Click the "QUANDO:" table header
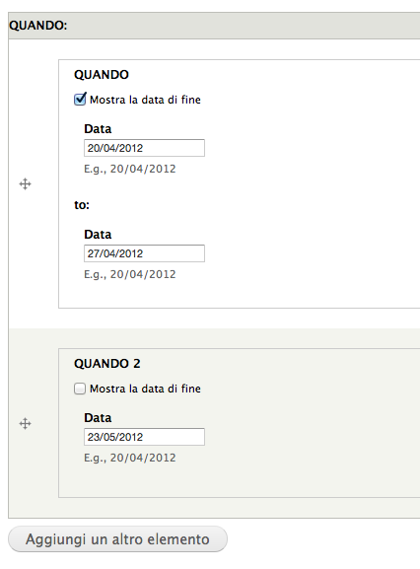Viewport: 420px width, 569px height. 38,26
